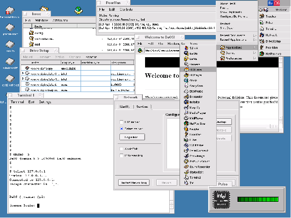Open the Settings menu in Terminal
291x218 pixels.
(45, 102)
